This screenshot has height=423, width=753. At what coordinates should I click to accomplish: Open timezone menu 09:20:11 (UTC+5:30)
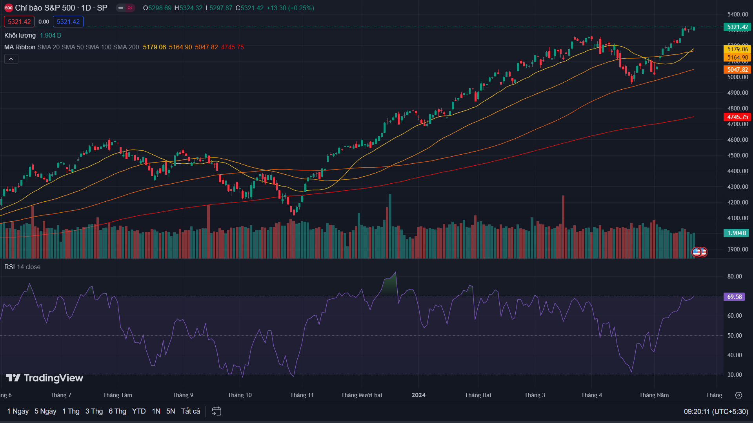[x=716, y=412]
